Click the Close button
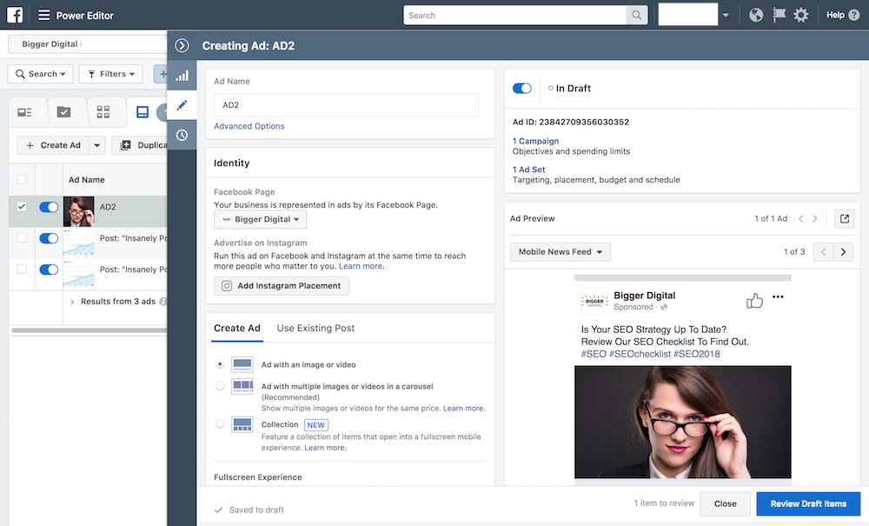The height and width of the screenshot is (526, 869). (x=725, y=503)
